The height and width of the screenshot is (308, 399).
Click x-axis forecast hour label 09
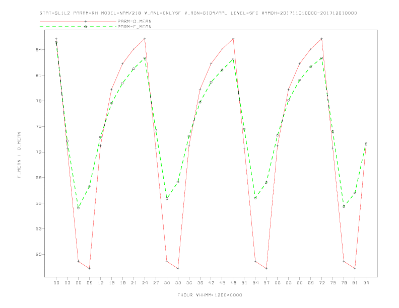click(x=89, y=283)
